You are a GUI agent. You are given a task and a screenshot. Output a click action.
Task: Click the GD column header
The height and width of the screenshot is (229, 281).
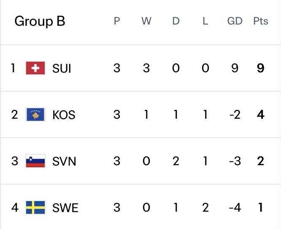[x=235, y=21]
